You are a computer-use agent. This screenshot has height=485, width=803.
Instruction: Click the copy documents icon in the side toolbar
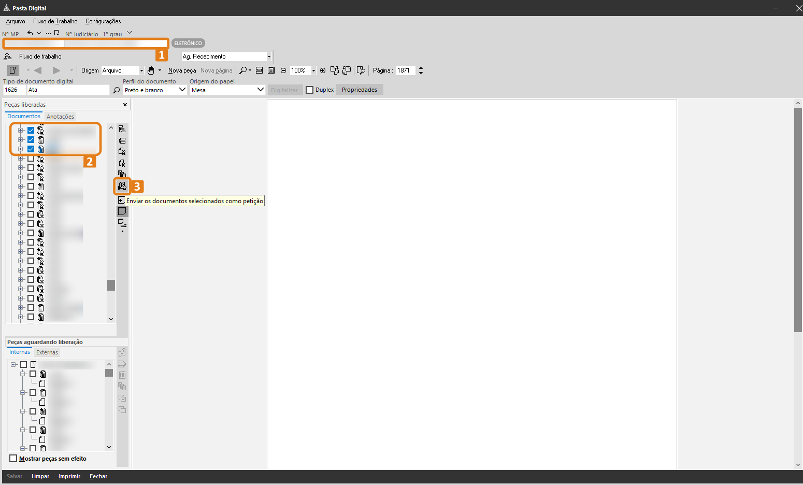click(x=122, y=174)
